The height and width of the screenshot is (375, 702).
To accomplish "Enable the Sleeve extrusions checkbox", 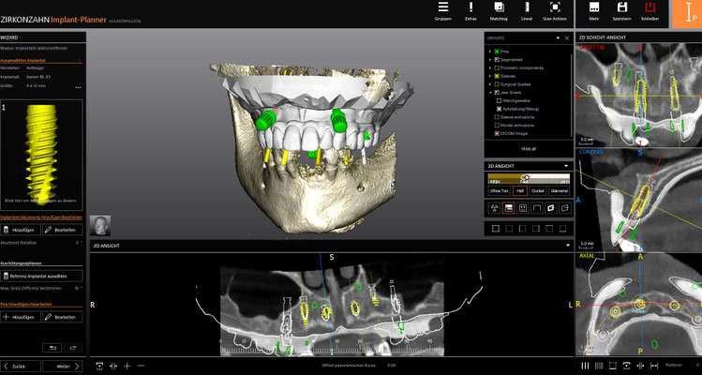I will coord(497,117).
